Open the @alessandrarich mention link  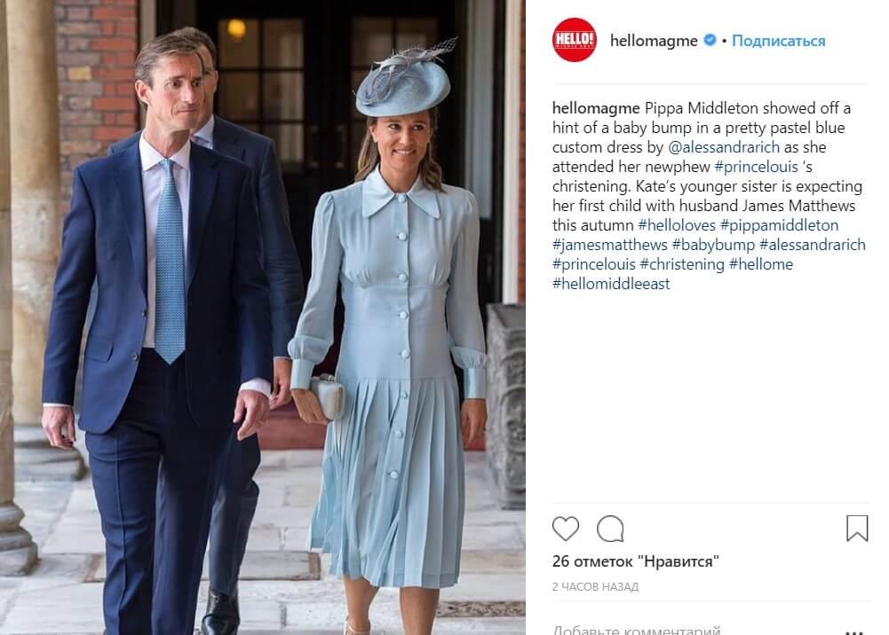tap(724, 147)
